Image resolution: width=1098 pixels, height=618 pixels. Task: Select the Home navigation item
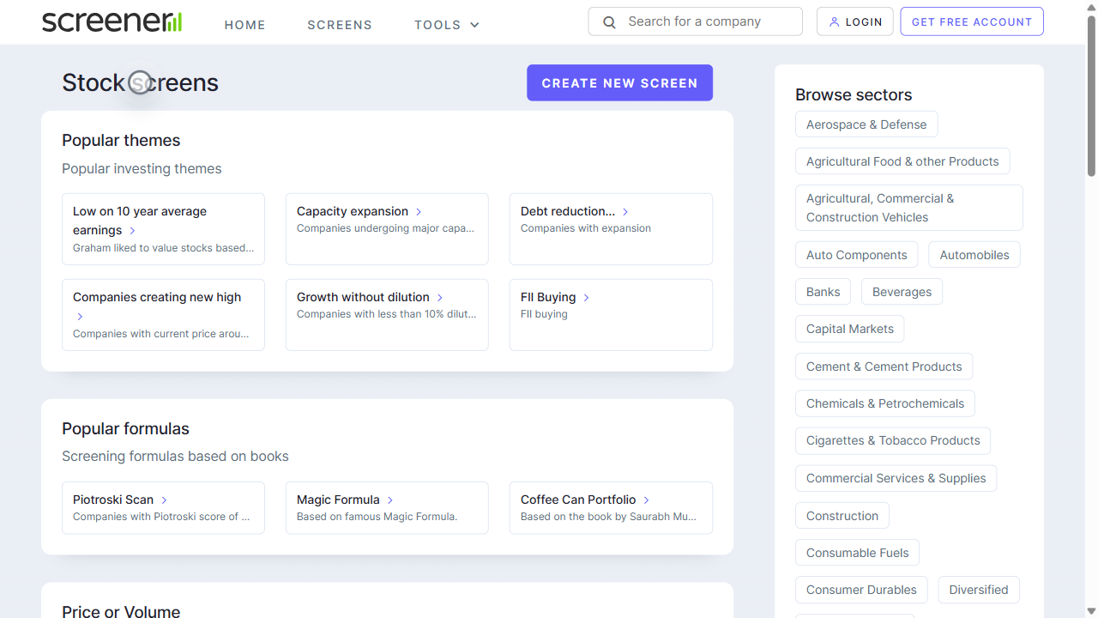pos(244,25)
